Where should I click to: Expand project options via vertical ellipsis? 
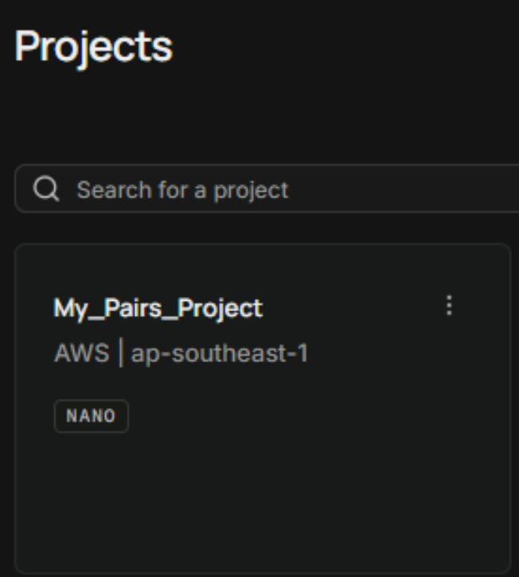coord(449,305)
